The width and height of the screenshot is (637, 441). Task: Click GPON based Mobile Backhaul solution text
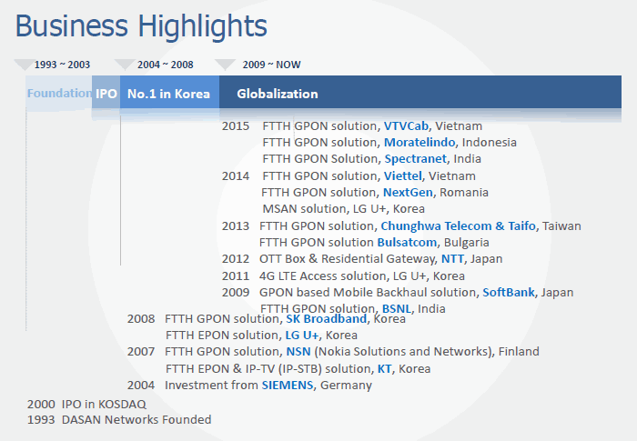369,293
